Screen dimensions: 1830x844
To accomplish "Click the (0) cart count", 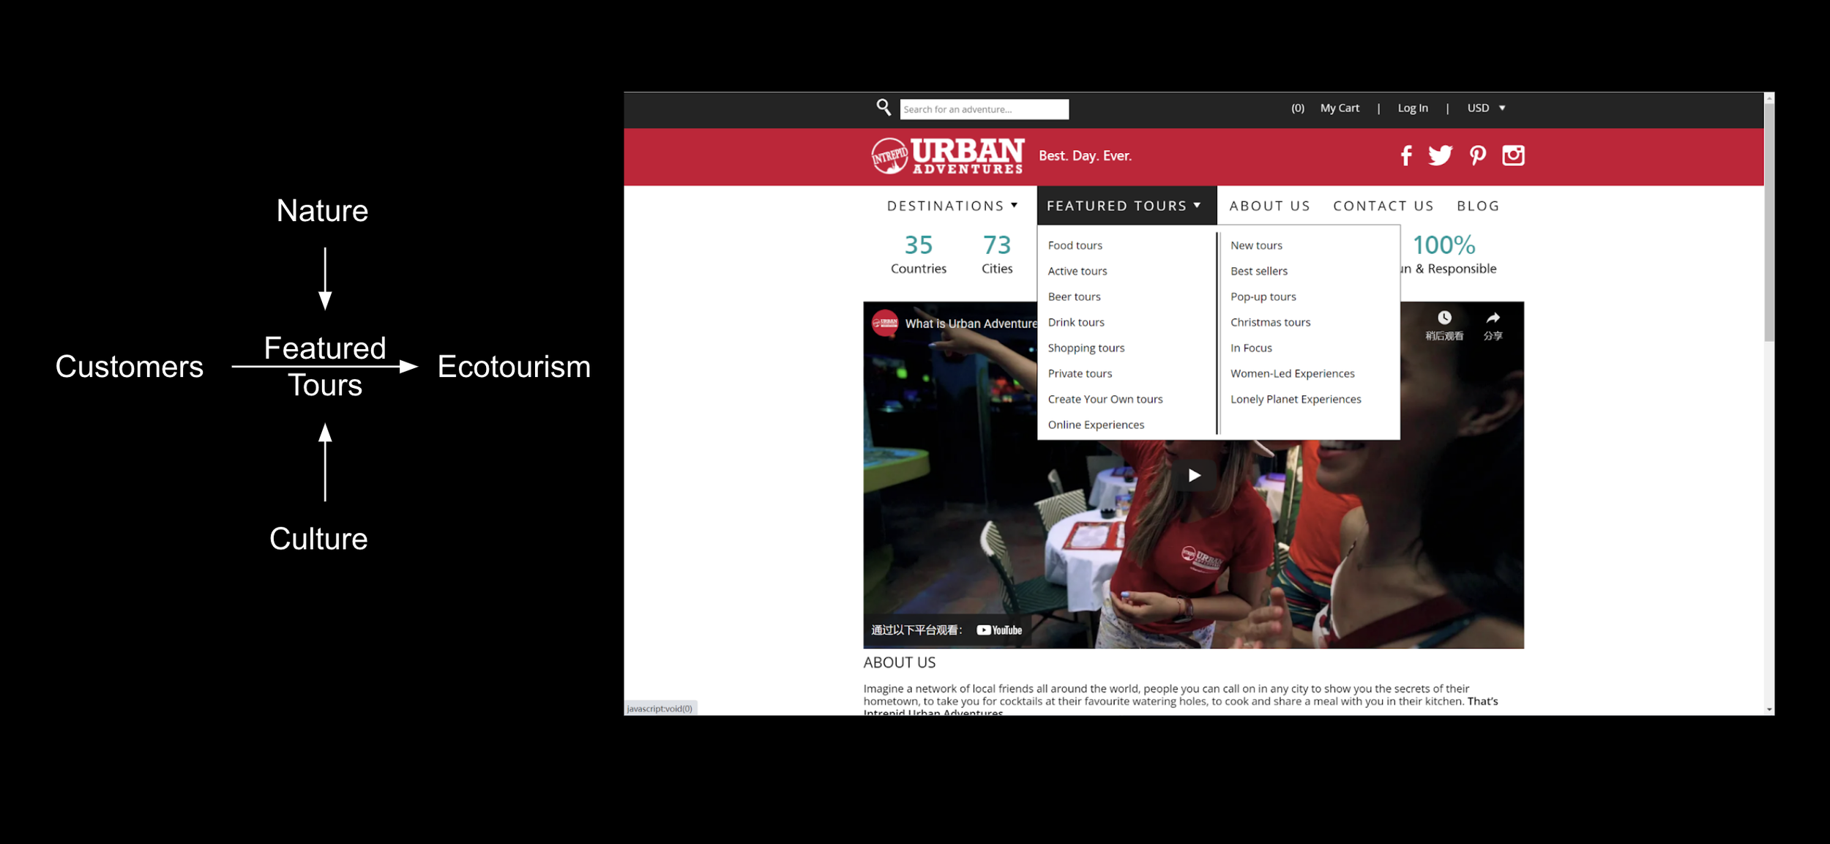I will tap(1297, 108).
